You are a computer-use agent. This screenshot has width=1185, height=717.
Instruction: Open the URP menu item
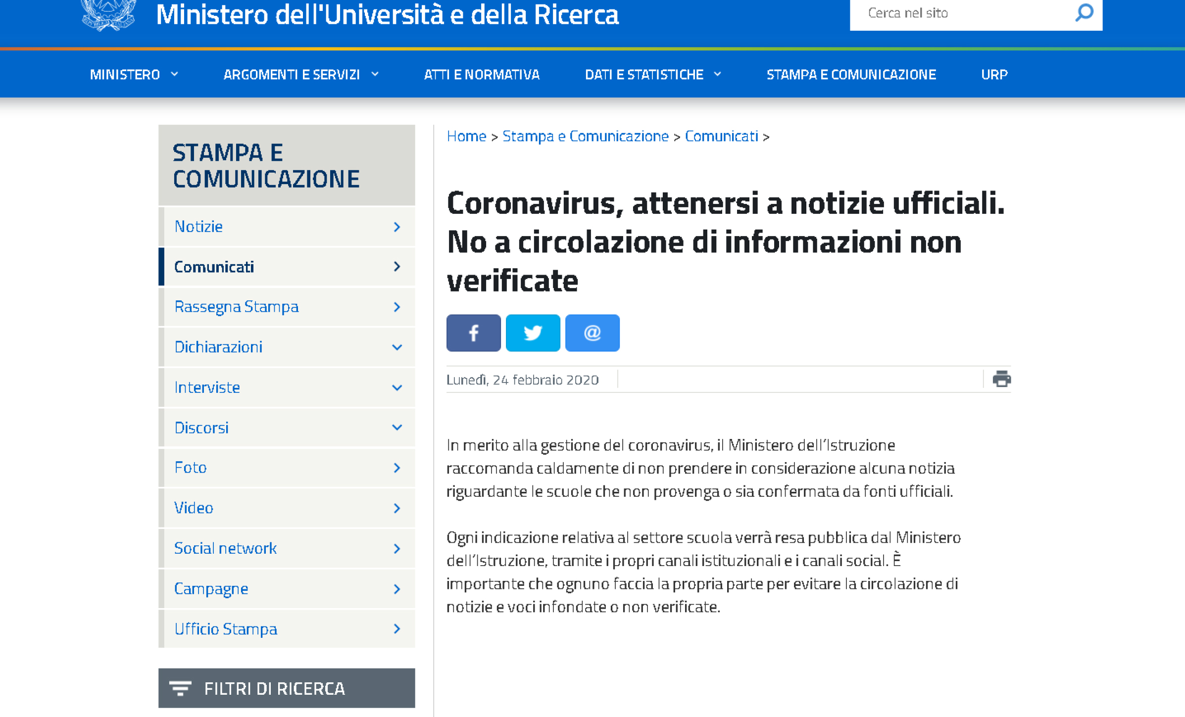click(994, 75)
